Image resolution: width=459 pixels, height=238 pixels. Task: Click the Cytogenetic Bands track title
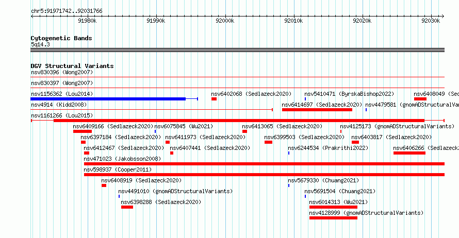point(61,38)
